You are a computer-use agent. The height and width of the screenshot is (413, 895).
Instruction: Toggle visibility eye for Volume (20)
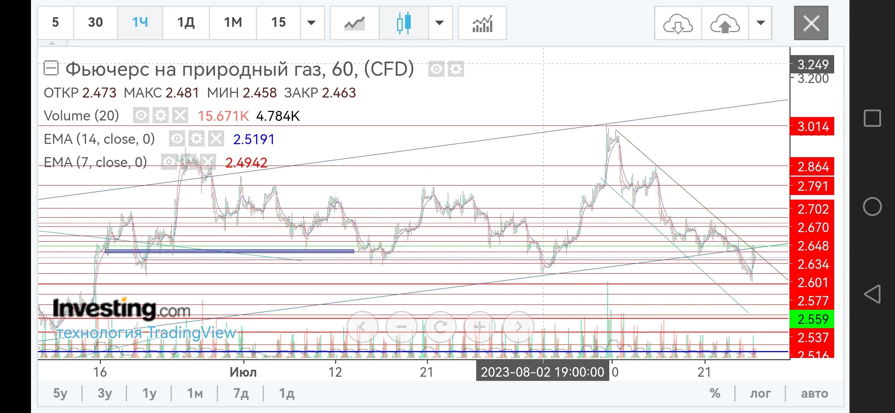pos(141,115)
